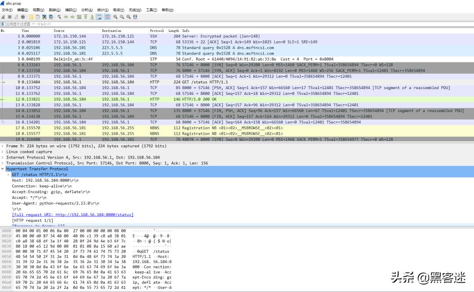Click the Full request URI link

pos(72,215)
